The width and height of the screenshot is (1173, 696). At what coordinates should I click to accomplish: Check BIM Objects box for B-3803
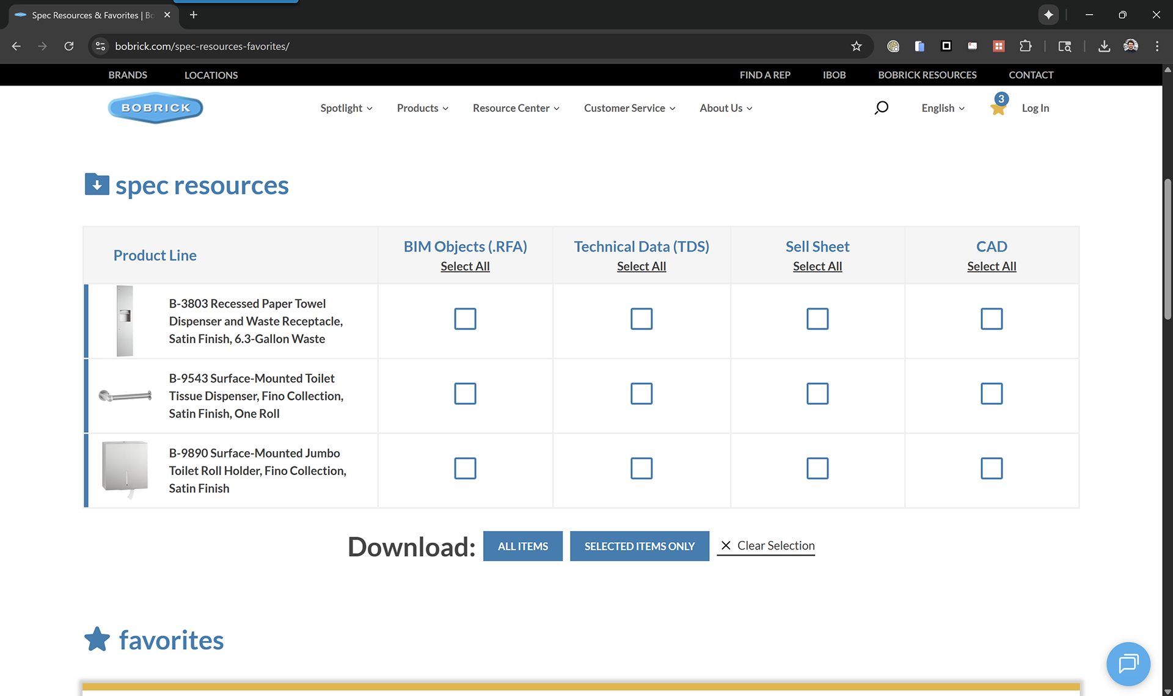tap(465, 319)
